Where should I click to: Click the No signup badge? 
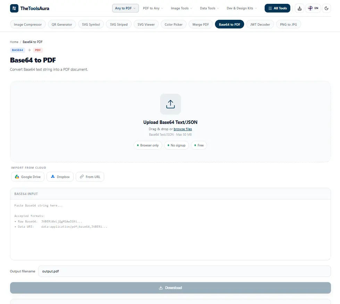pyautogui.click(x=176, y=145)
